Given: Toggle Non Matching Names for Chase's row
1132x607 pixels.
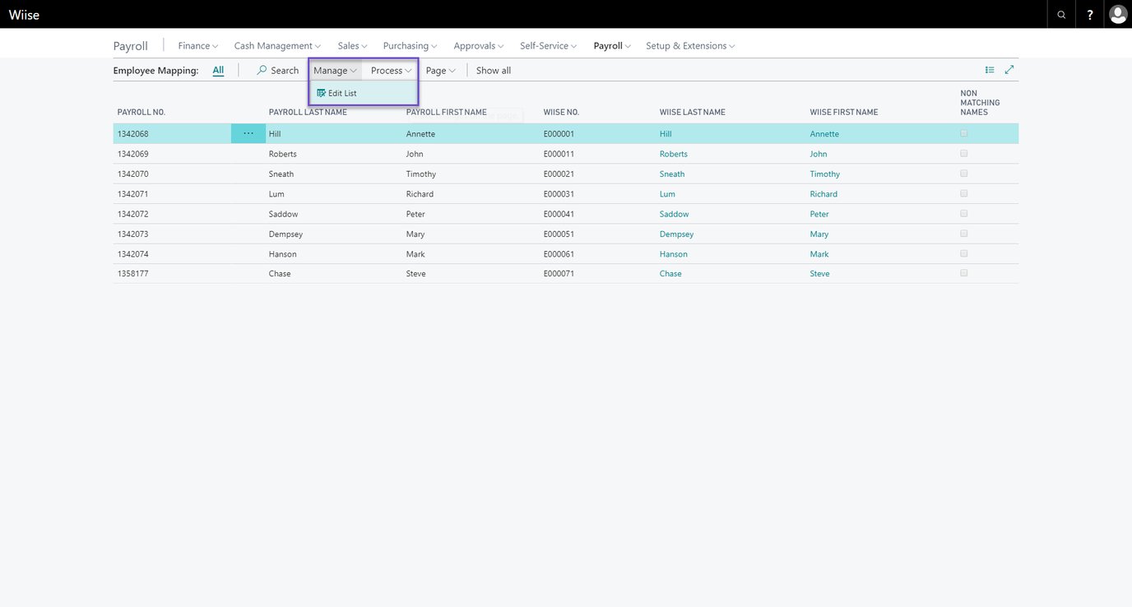Looking at the screenshot, I should (x=963, y=272).
